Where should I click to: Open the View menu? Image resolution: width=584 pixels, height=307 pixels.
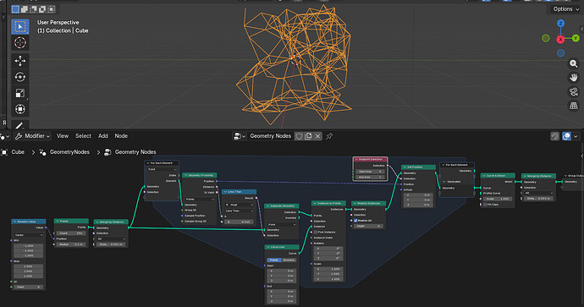(x=62, y=136)
